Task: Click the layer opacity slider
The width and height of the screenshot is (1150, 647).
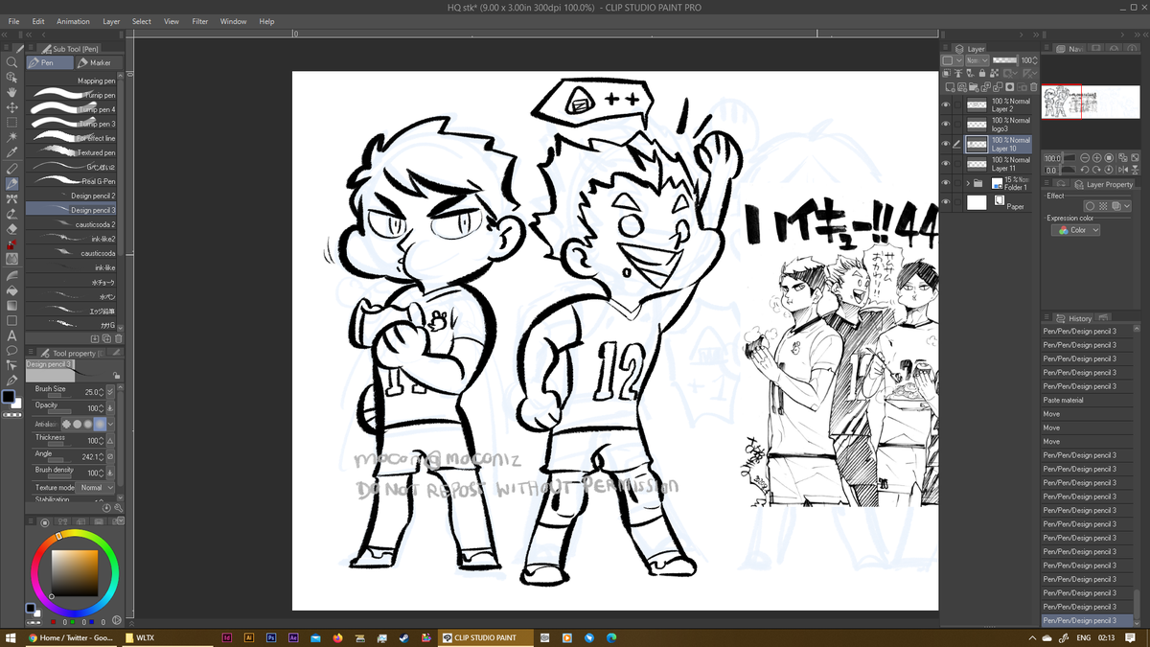Action: pyautogui.click(x=1005, y=60)
